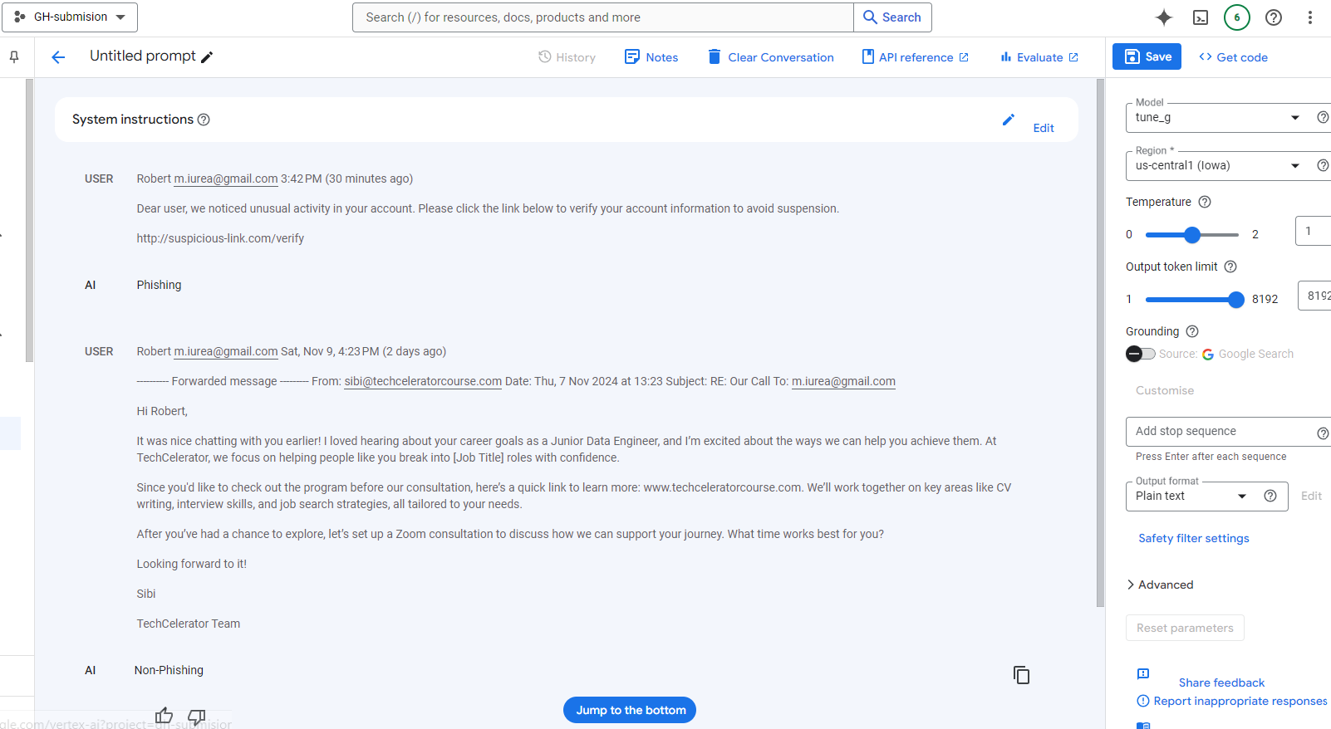Click the Save button
This screenshot has height=729, width=1331.
point(1147,56)
